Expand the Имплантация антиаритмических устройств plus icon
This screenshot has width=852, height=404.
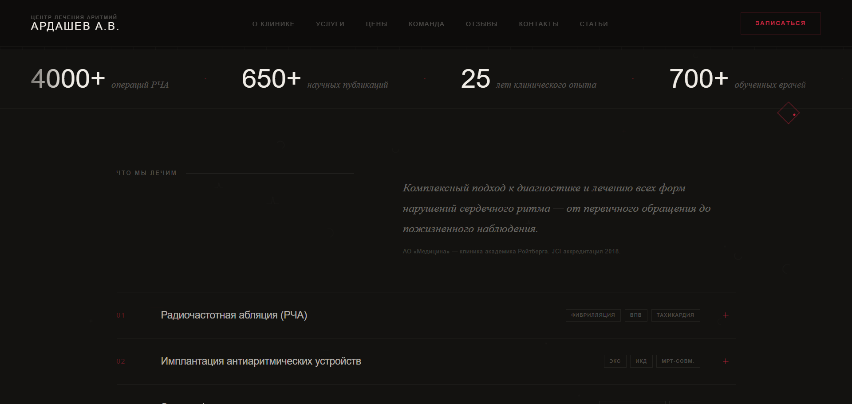[x=726, y=361]
